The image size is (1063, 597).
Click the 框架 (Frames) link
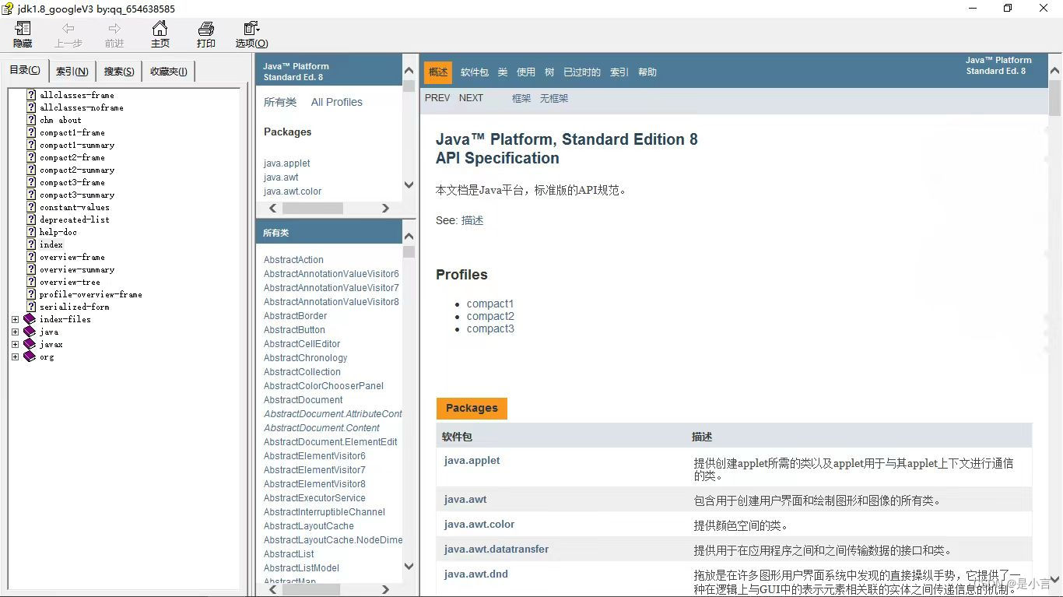click(x=521, y=98)
